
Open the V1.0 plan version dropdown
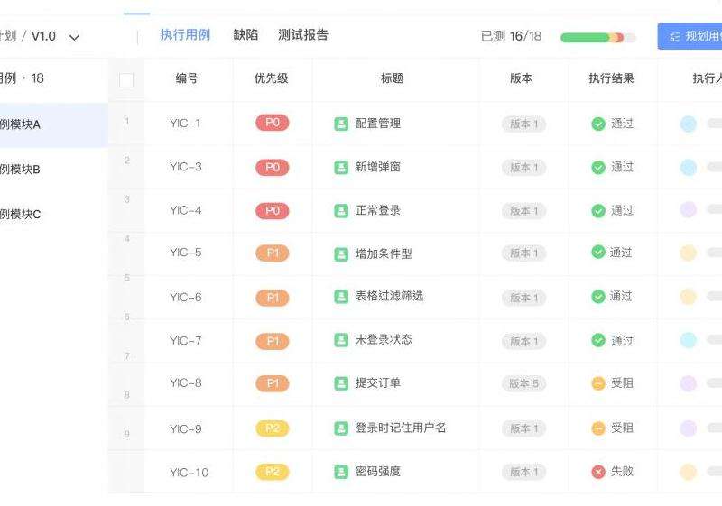tap(74, 37)
